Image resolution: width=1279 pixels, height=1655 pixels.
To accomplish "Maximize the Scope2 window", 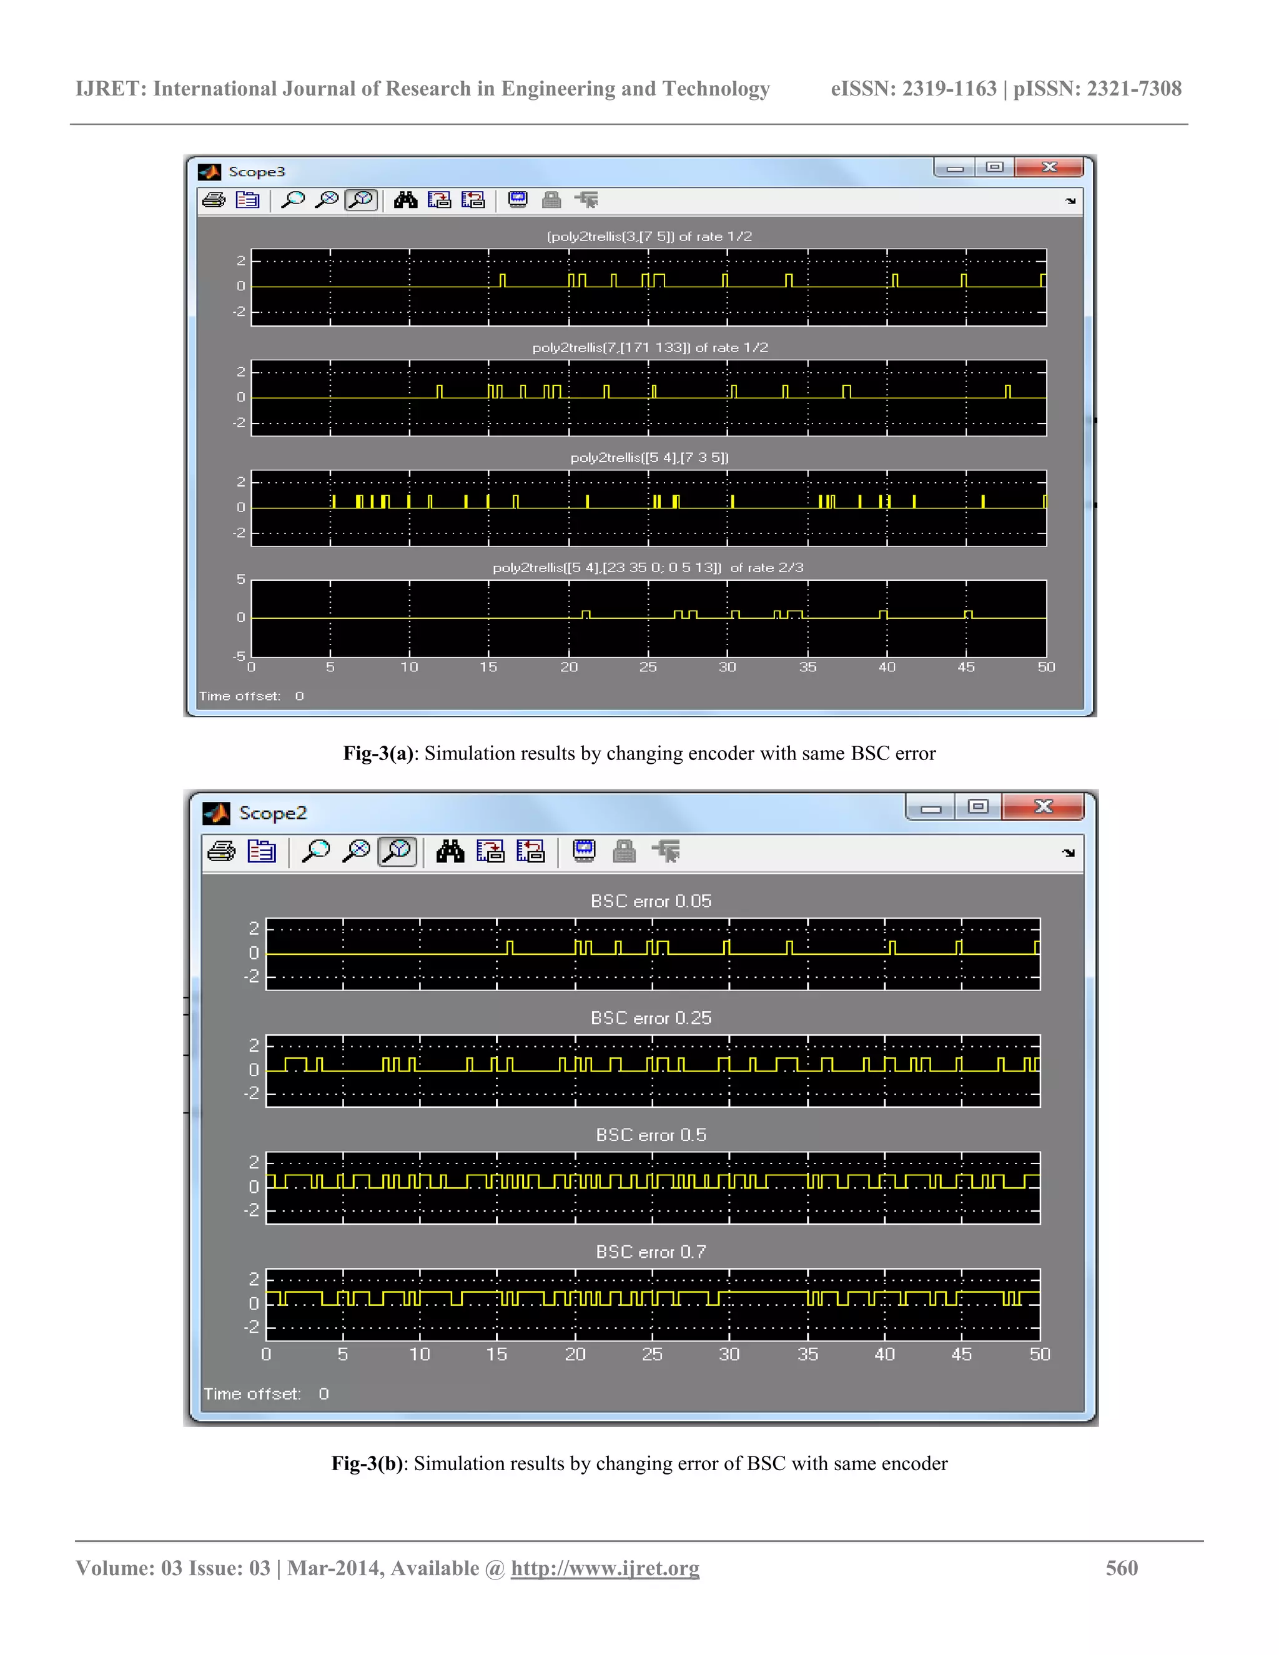I will [x=978, y=807].
